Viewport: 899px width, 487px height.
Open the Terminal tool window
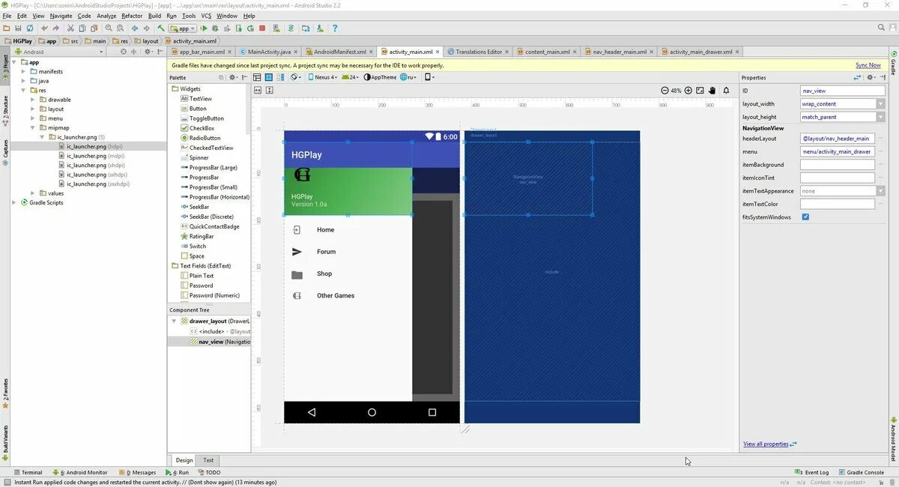pos(28,472)
